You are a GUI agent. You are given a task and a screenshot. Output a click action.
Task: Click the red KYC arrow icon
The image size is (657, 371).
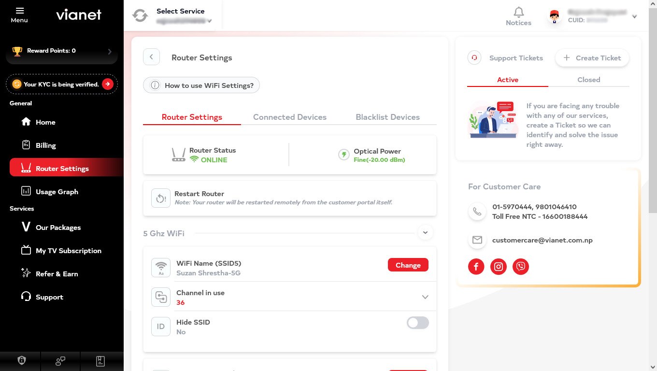pyautogui.click(x=107, y=84)
